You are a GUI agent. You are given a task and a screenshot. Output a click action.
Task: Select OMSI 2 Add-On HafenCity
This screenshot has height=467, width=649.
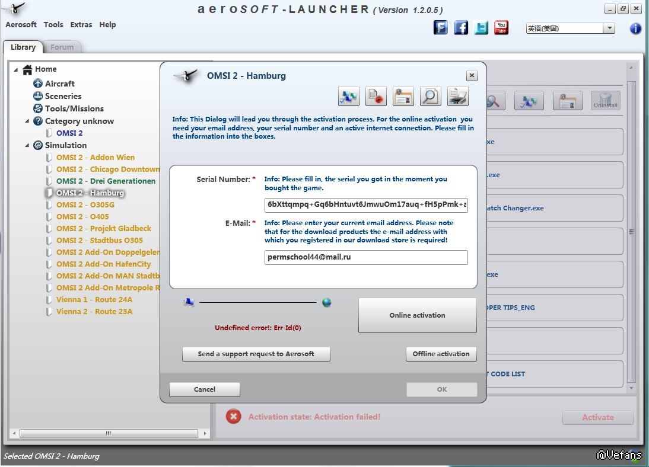(x=103, y=264)
